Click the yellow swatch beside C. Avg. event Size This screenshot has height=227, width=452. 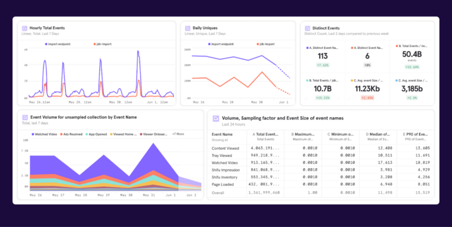point(352,81)
